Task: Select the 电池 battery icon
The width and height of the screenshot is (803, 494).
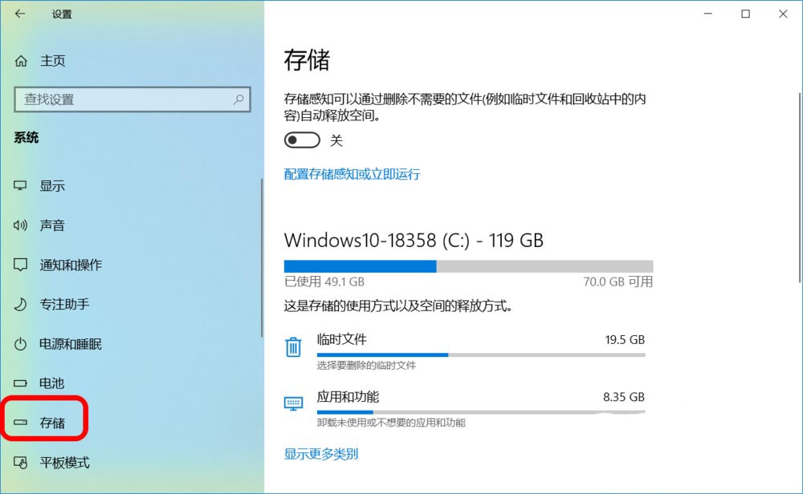Action: [x=19, y=383]
